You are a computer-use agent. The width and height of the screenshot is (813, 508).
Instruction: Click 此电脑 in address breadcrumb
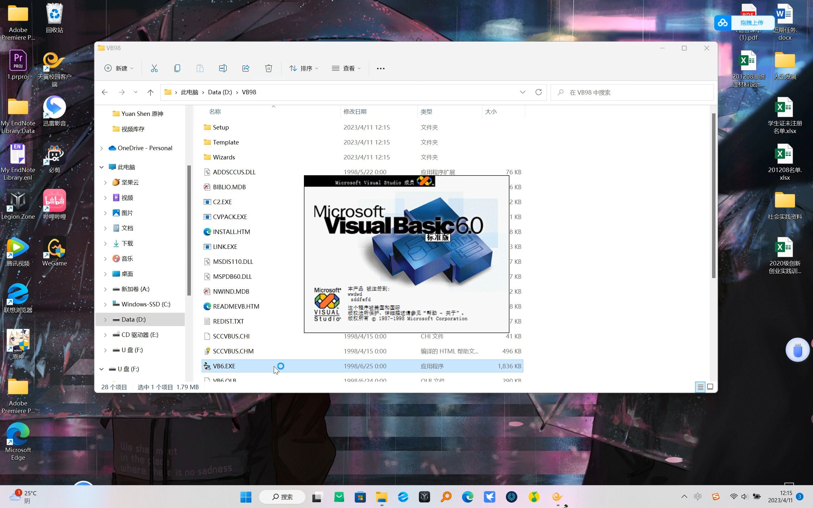190,92
